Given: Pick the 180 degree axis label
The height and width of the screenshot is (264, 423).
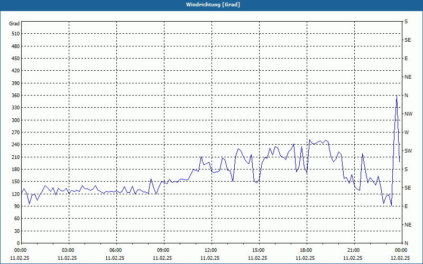Looking at the screenshot, I should [x=16, y=169].
